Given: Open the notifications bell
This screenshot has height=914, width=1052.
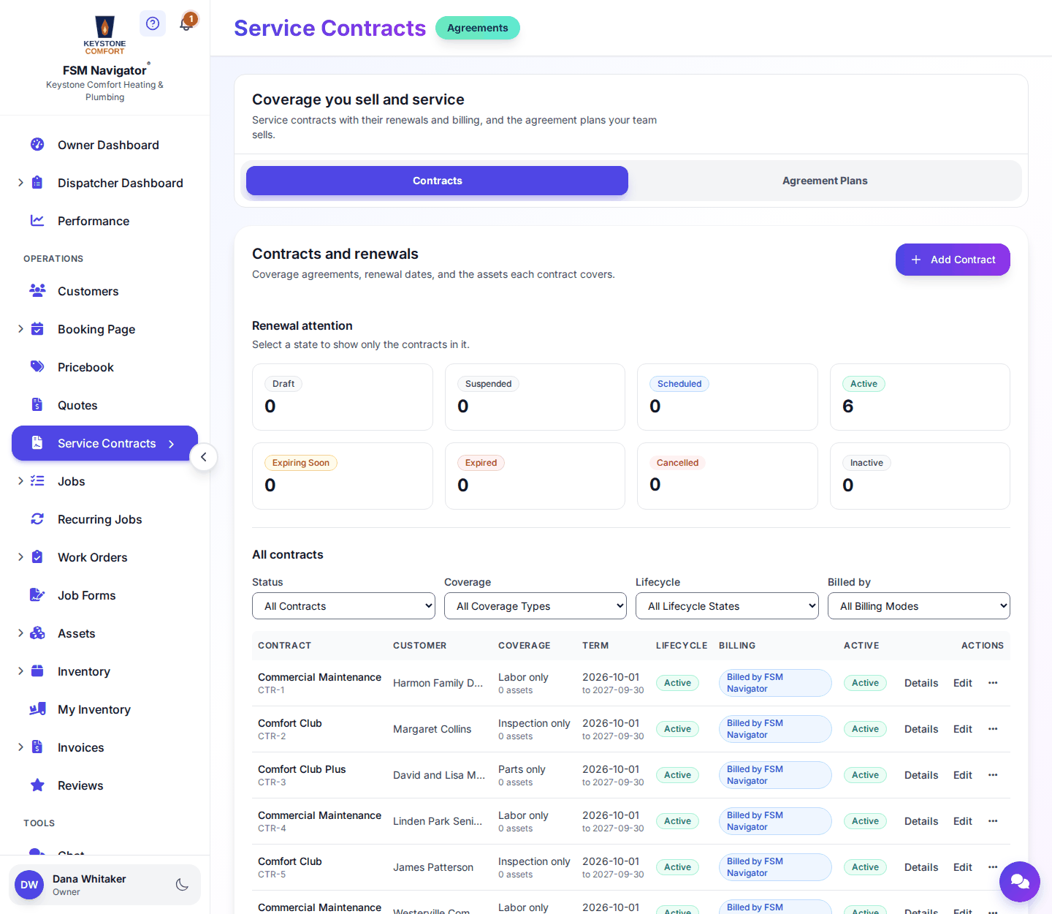Looking at the screenshot, I should pyautogui.click(x=186, y=23).
